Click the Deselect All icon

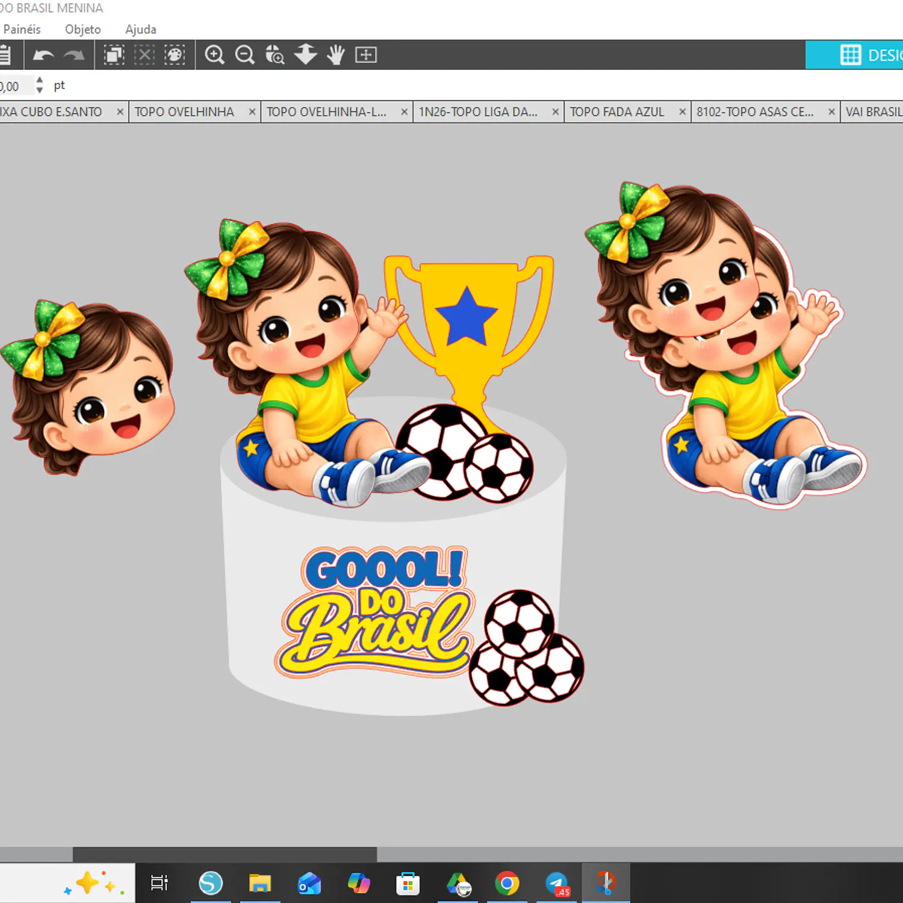[x=144, y=55]
